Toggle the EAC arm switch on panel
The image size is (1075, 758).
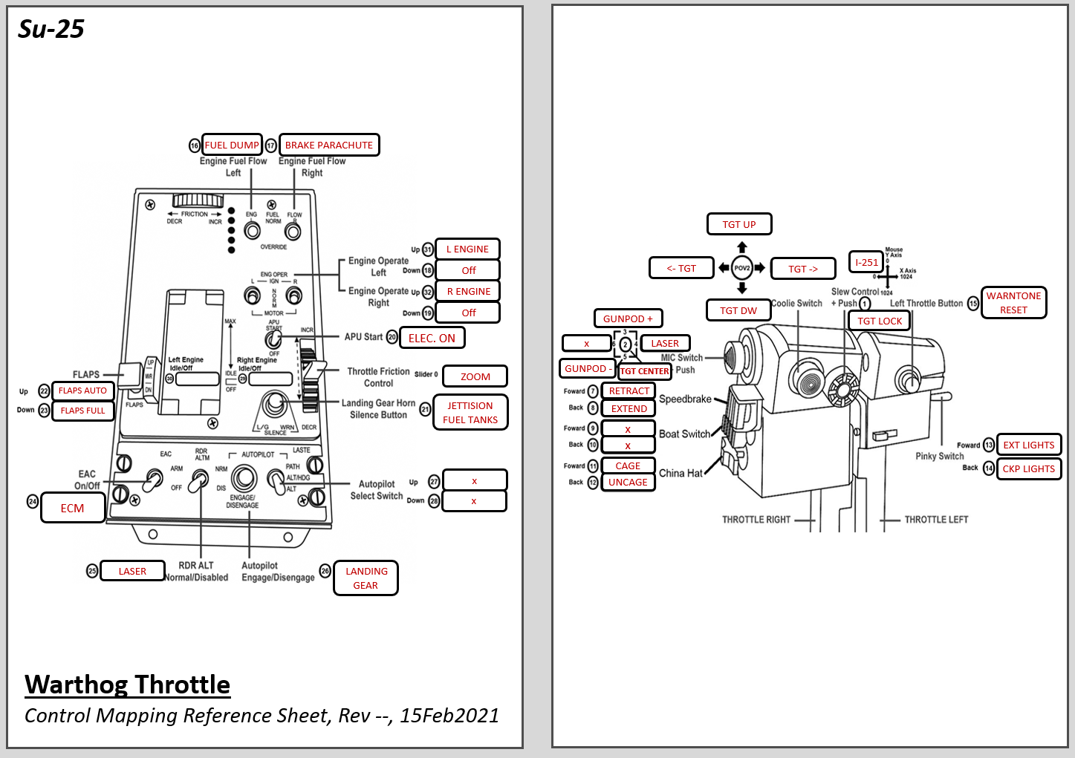154,480
